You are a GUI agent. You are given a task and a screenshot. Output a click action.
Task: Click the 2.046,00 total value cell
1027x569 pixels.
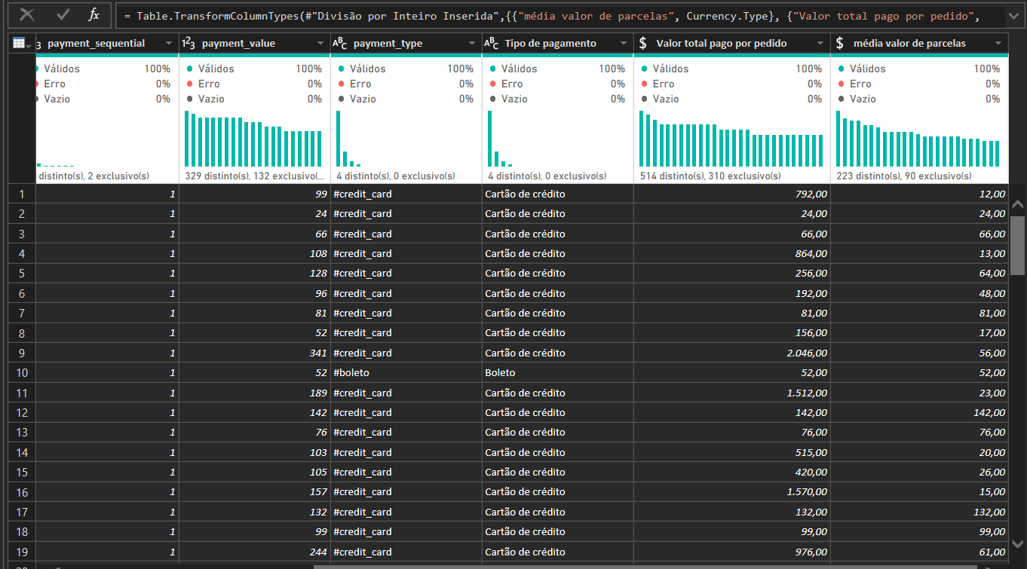click(x=731, y=353)
